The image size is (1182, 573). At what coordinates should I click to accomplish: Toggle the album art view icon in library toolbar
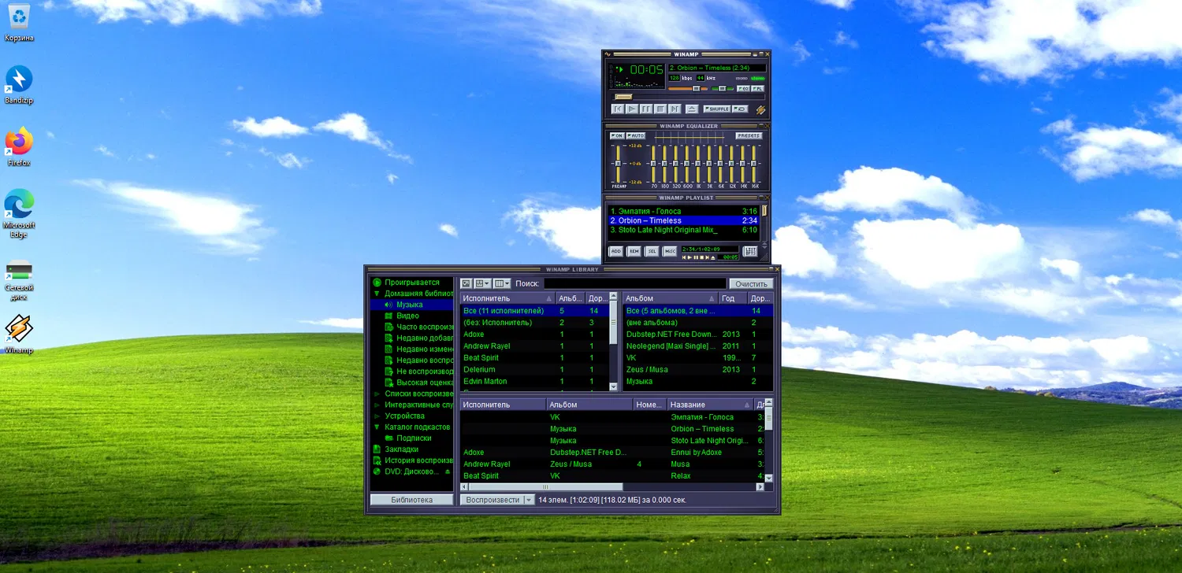click(x=466, y=283)
